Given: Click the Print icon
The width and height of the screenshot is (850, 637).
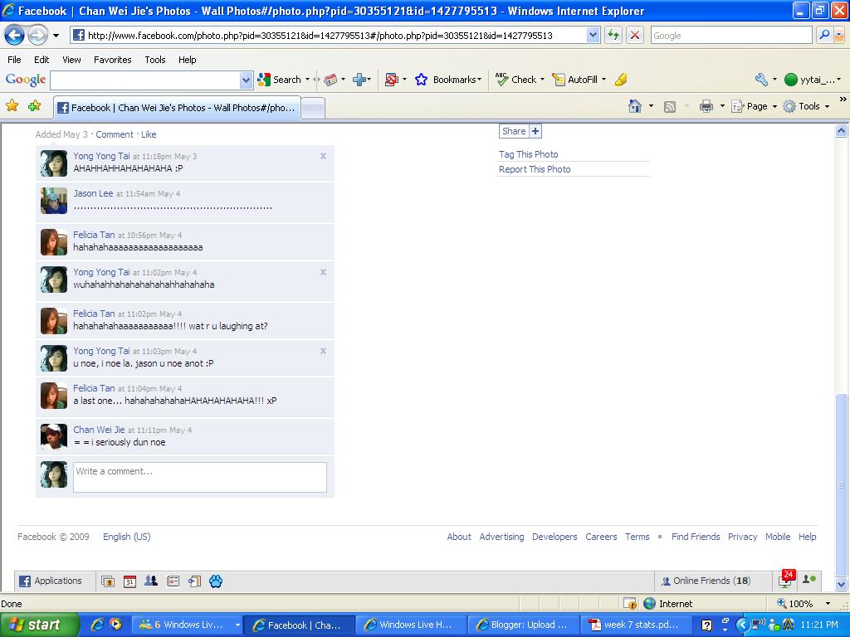Looking at the screenshot, I should point(706,107).
